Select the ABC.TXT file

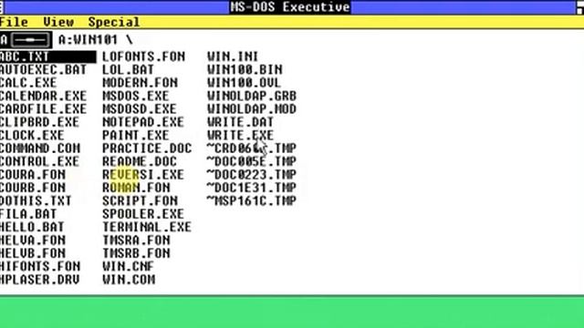point(47,56)
